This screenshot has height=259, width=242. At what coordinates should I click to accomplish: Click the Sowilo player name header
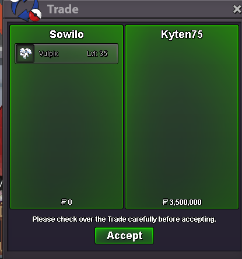click(x=66, y=34)
